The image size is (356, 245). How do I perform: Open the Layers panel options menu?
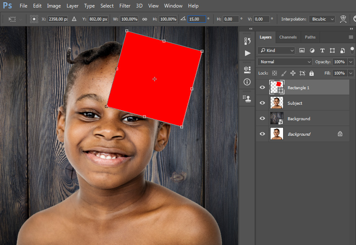[x=351, y=37]
